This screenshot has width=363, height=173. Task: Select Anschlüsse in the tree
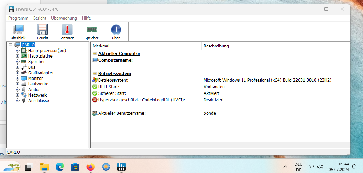pyautogui.click(x=39, y=100)
